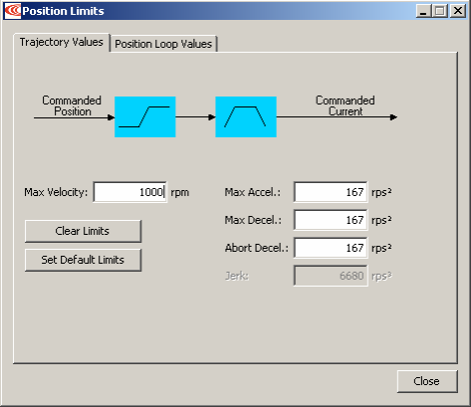
Task: Click the title bar close X button
Action: click(458, 11)
